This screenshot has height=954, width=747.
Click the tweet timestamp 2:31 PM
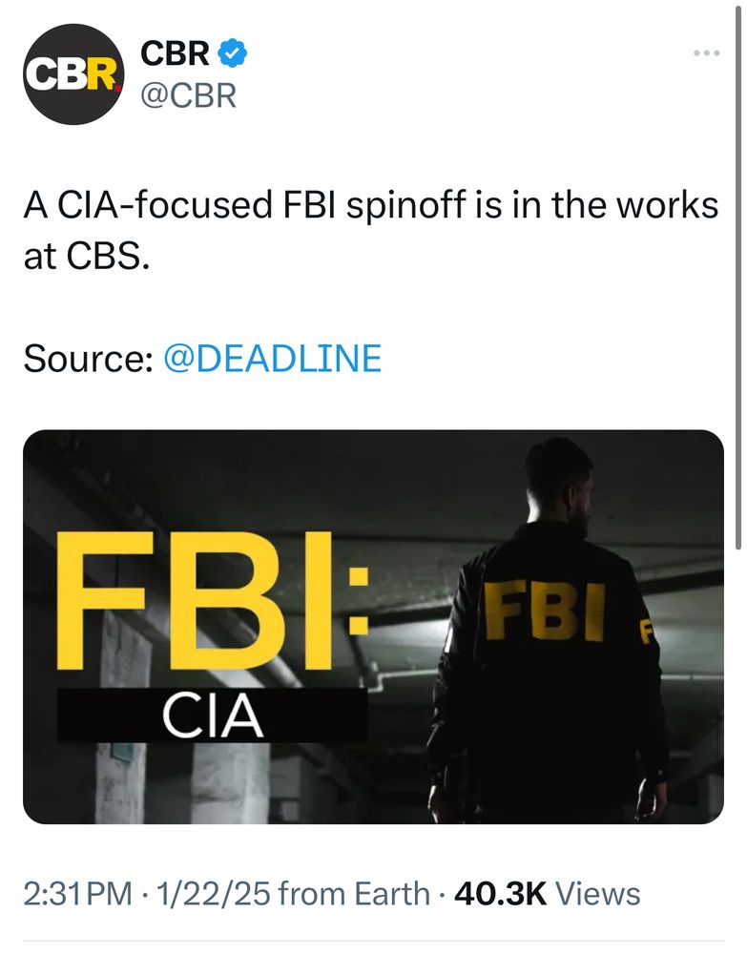74,894
